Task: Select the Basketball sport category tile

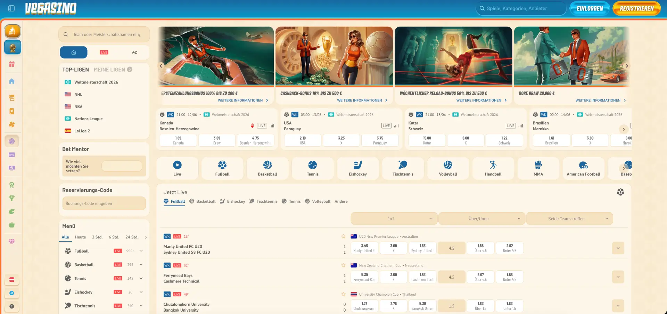Action: (x=267, y=168)
